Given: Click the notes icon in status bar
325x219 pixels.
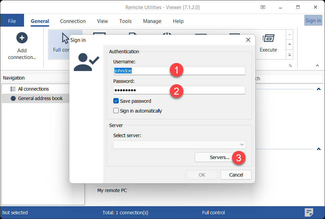Looking at the screenshot, I should (x=308, y=212).
